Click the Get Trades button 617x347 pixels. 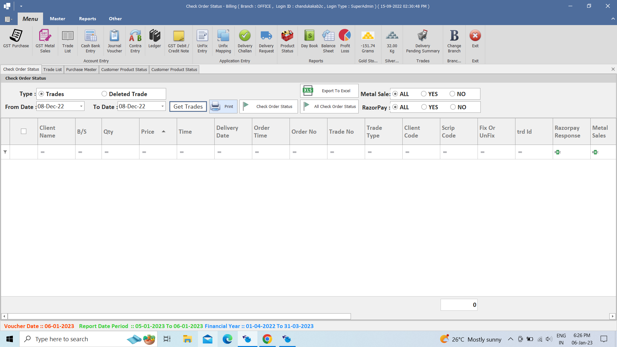tap(188, 106)
